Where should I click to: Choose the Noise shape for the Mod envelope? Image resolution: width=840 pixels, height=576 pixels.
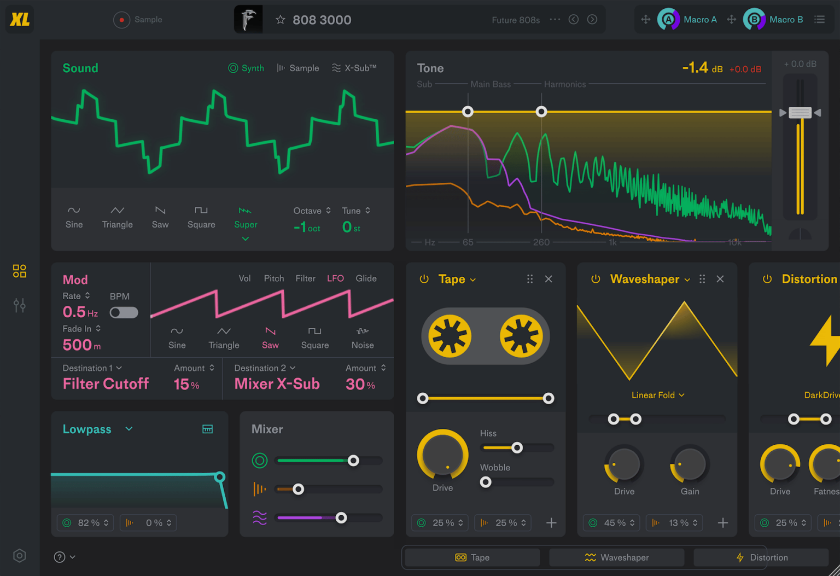(362, 338)
